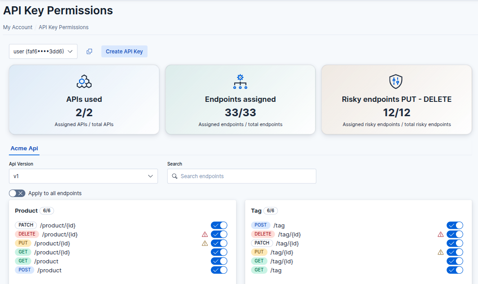Click the DELETE badge for /product/{id}
Image resolution: width=478 pixels, height=284 pixels.
coord(27,234)
